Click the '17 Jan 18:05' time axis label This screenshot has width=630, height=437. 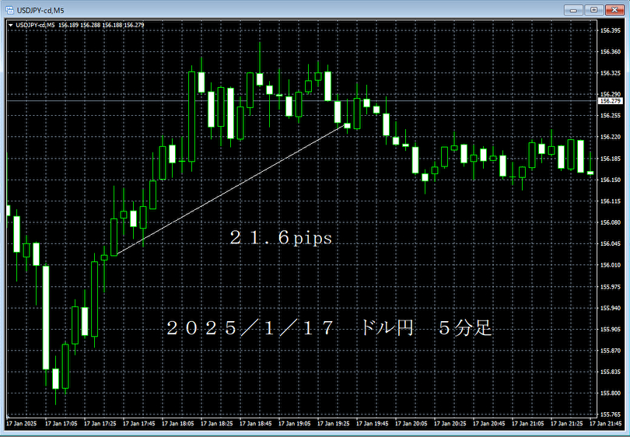[178, 424]
